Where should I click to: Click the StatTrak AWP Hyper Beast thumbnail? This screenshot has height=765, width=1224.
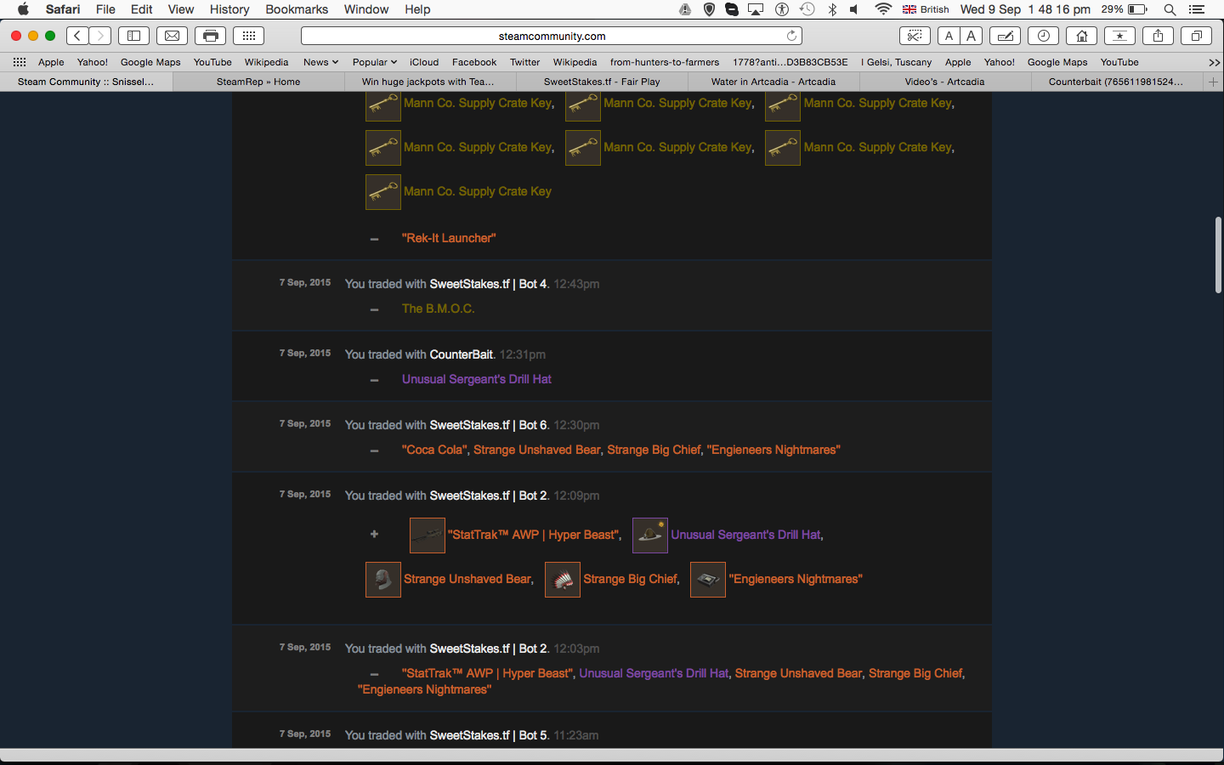coord(427,535)
